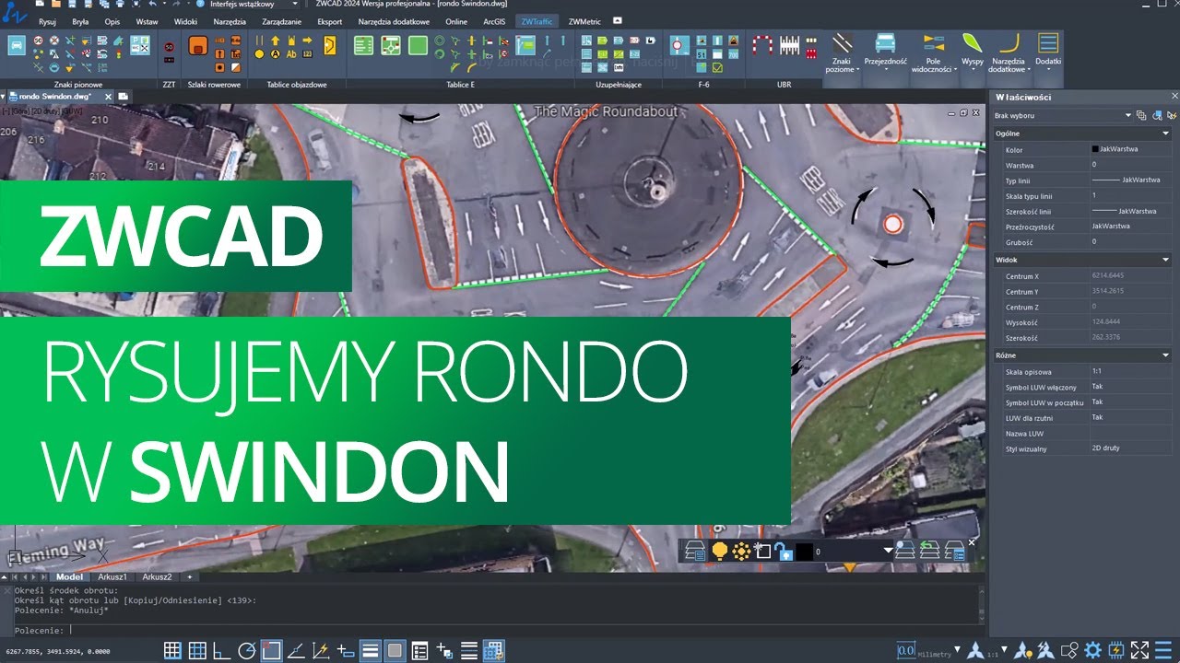Toggle grid display in status bar
1180x663 pixels.
196,650
